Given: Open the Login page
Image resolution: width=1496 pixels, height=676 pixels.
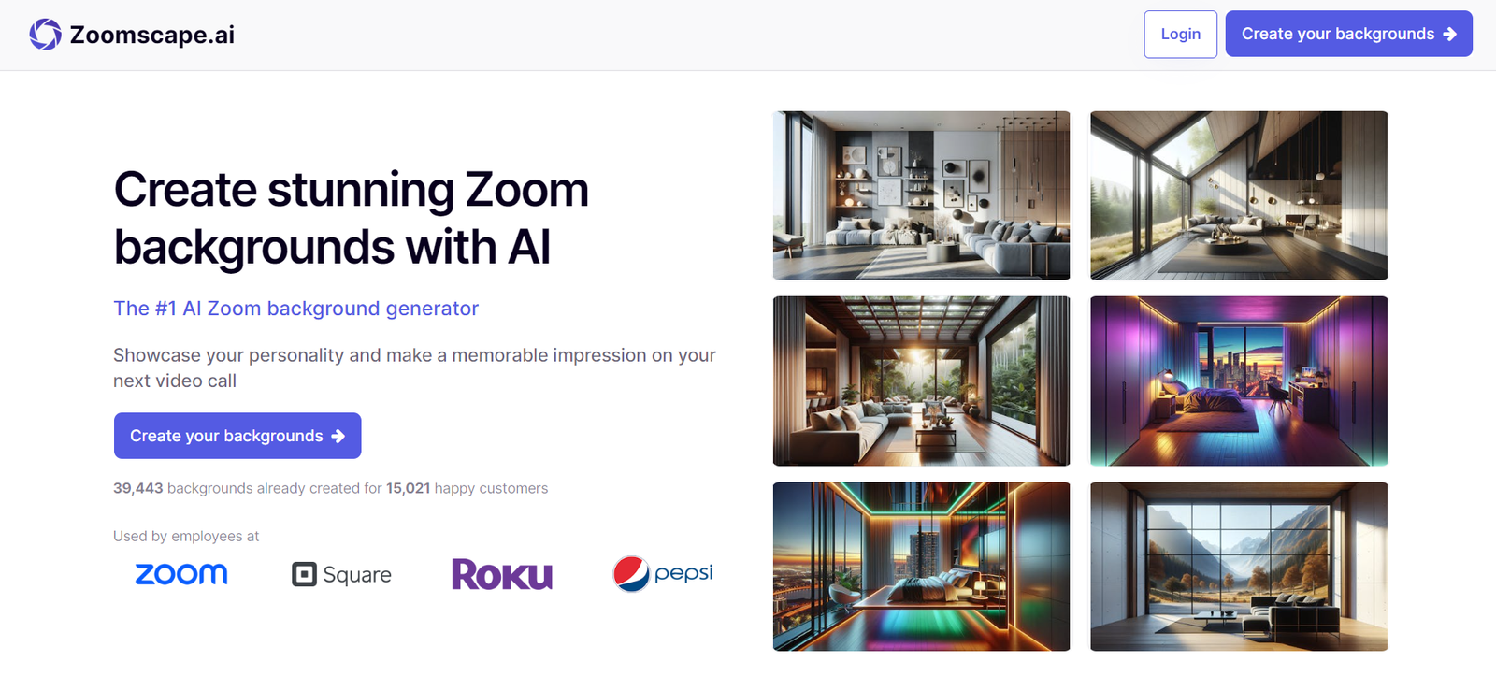Looking at the screenshot, I should 1180,35.
